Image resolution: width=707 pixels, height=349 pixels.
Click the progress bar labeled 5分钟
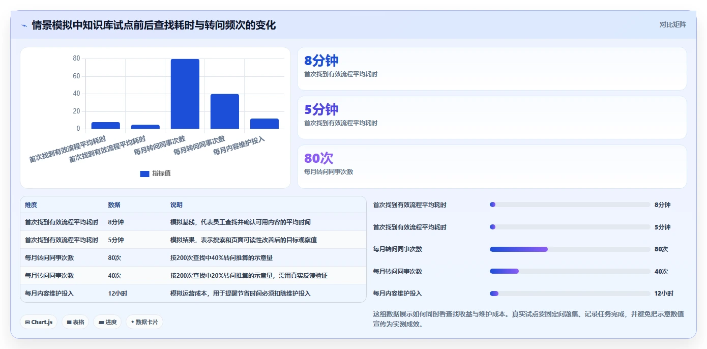tap(570, 227)
